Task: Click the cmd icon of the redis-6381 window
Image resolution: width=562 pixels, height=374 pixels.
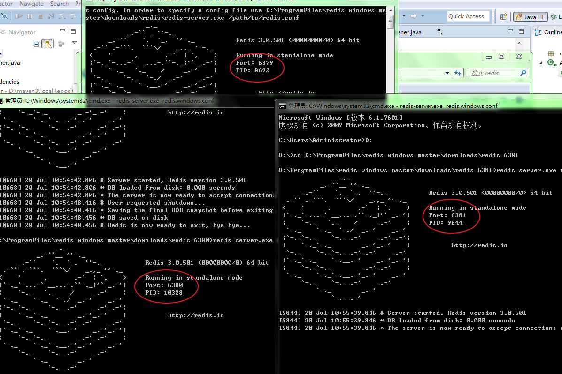Action: 283,106
